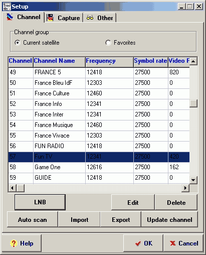Click the Setup window title bar icon
206x255 pixels.
(x=7, y=7)
